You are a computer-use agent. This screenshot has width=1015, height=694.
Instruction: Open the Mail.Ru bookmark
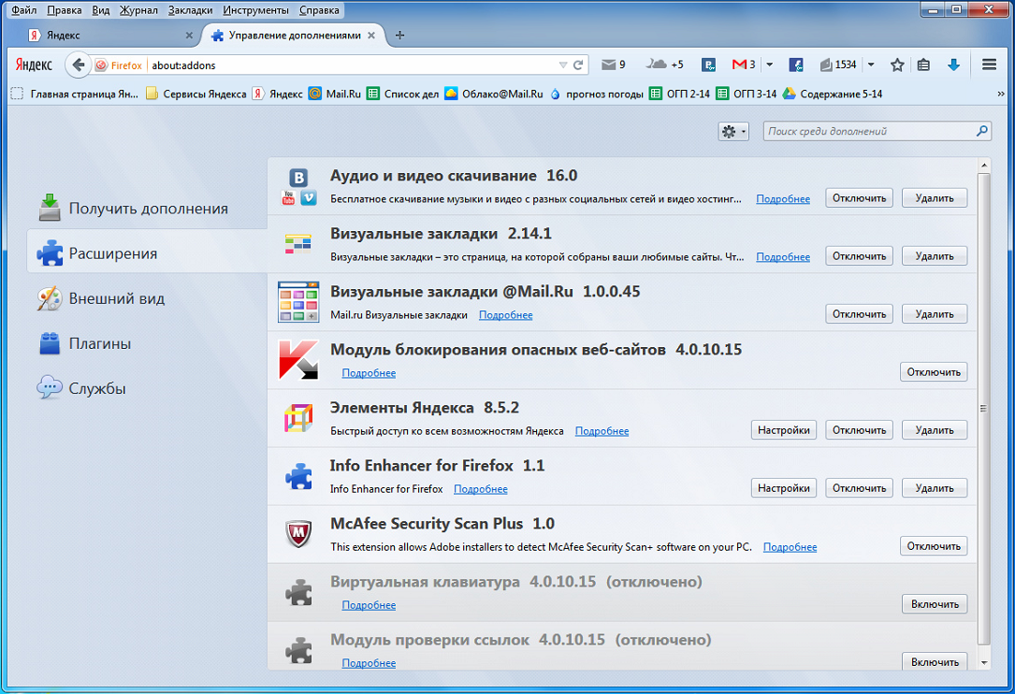[335, 94]
